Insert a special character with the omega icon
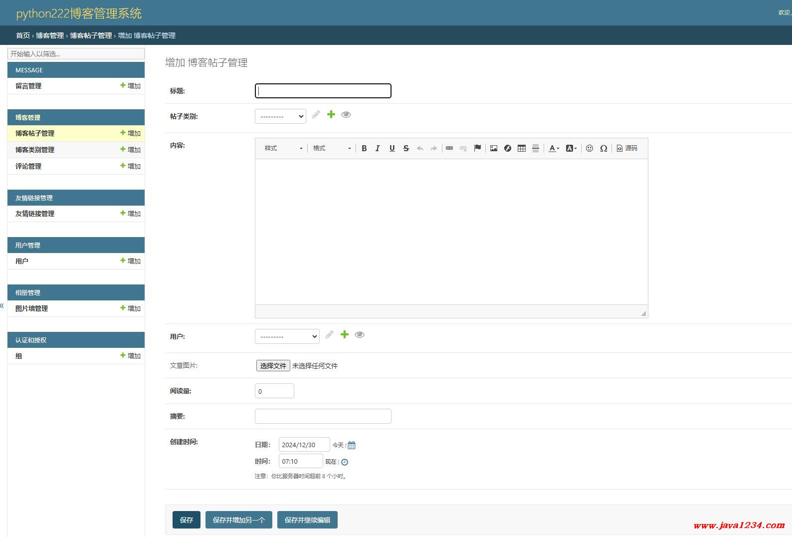 [x=603, y=148]
